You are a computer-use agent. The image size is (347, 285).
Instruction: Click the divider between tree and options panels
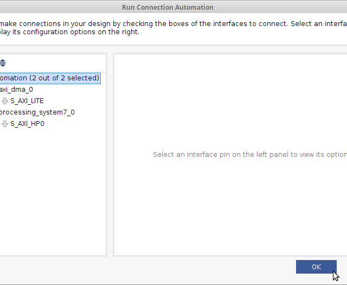(x=110, y=155)
